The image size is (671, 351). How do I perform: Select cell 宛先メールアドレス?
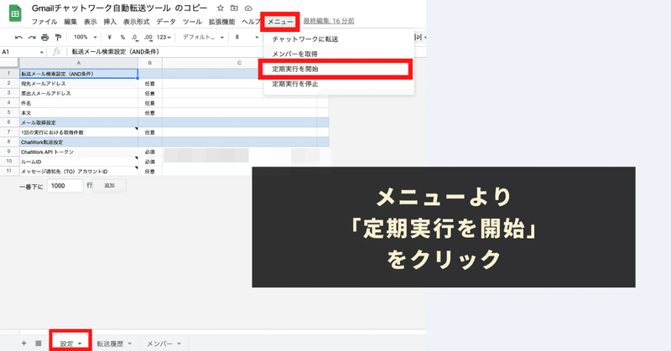pos(79,84)
